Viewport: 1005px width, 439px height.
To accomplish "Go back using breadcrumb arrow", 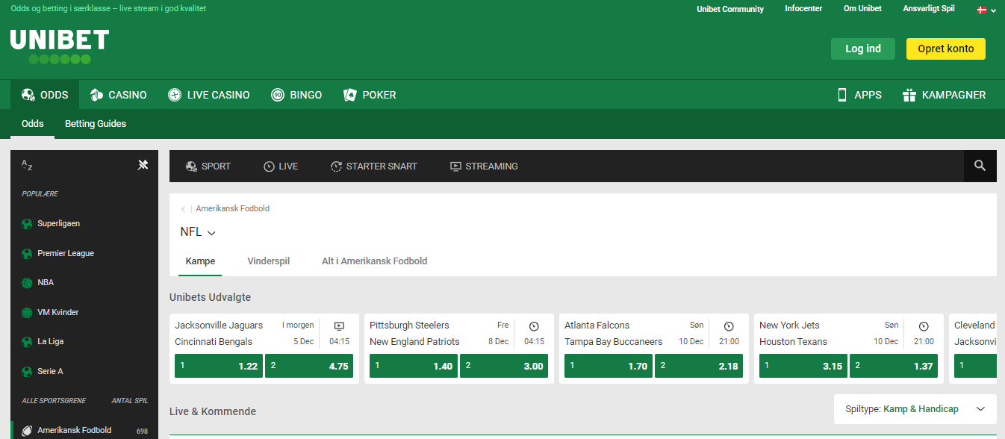I will [184, 209].
